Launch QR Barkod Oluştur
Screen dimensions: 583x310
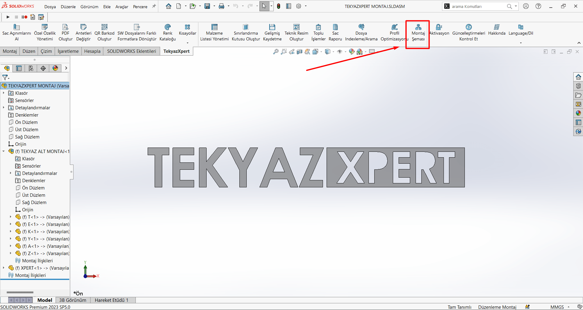104,32
